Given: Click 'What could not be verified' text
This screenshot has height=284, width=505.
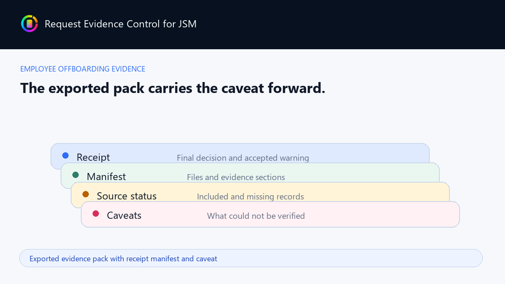Looking at the screenshot, I should (256, 216).
